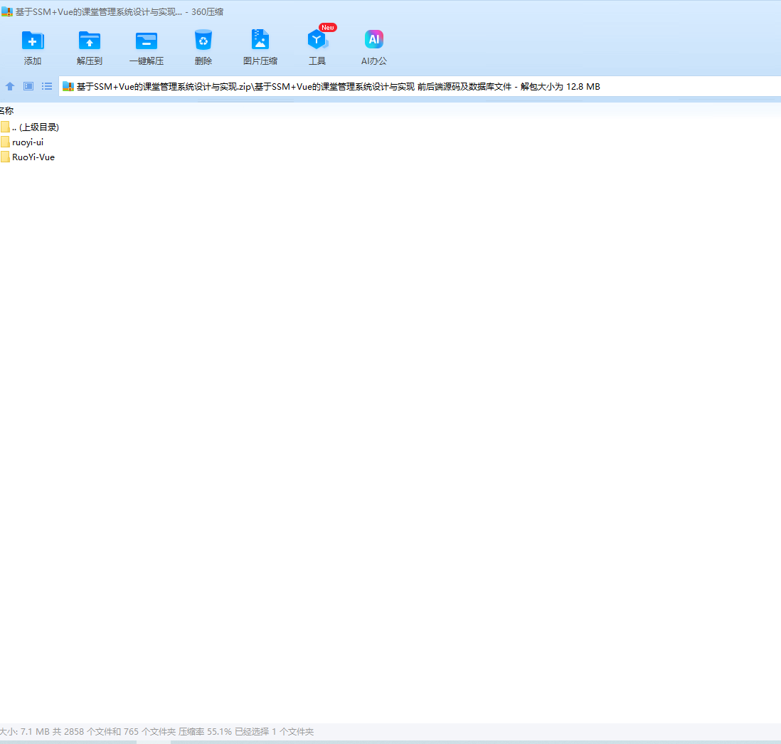Open the 工具 (Tools) icon
This screenshot has width=781, height=744.
coord(317,41)
